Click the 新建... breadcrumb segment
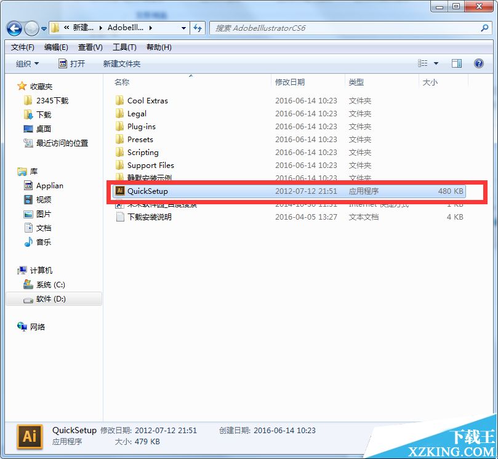498x459 pixels. pos(83,28)
